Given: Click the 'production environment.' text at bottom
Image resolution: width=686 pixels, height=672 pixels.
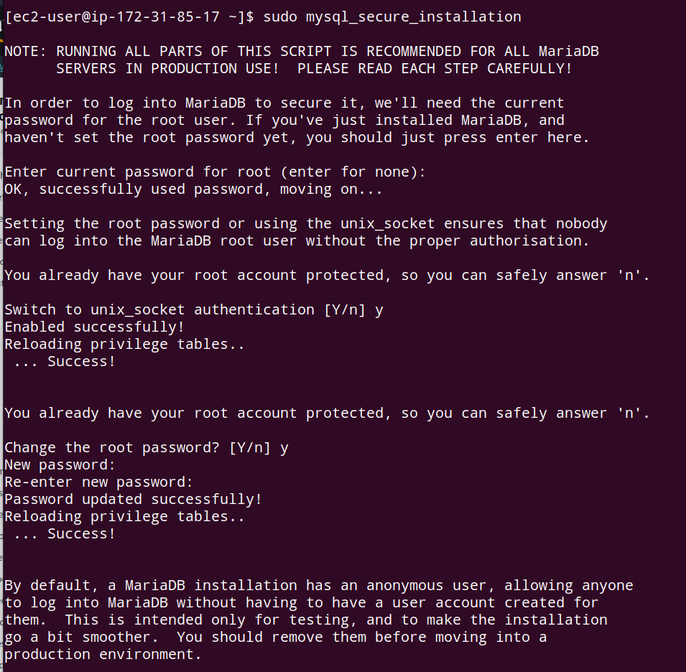Looking at the screenshot, I should (103, 655).
